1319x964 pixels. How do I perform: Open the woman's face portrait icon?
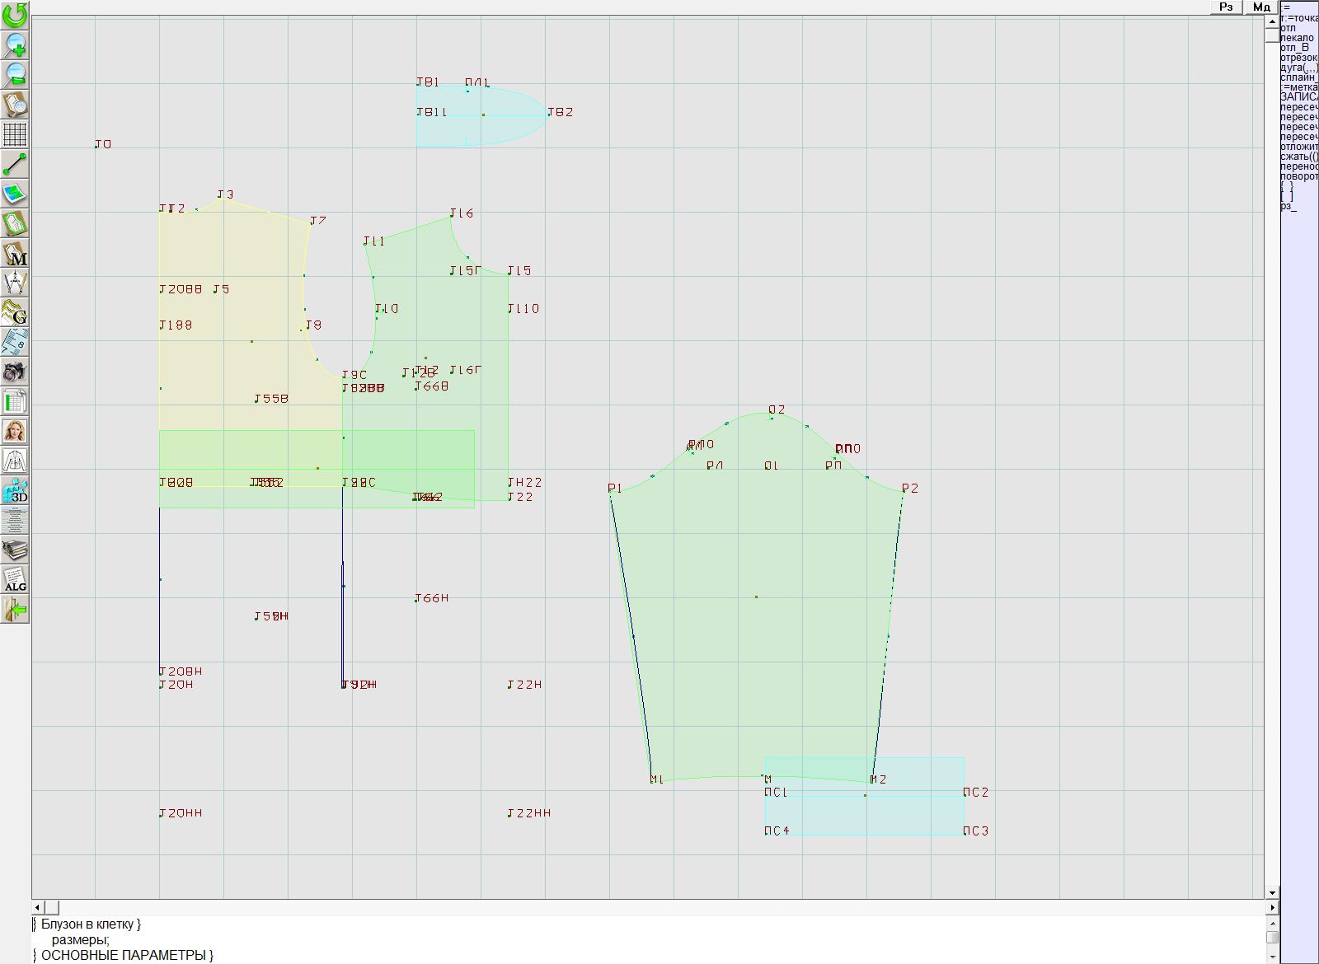[x=15, y=431]
